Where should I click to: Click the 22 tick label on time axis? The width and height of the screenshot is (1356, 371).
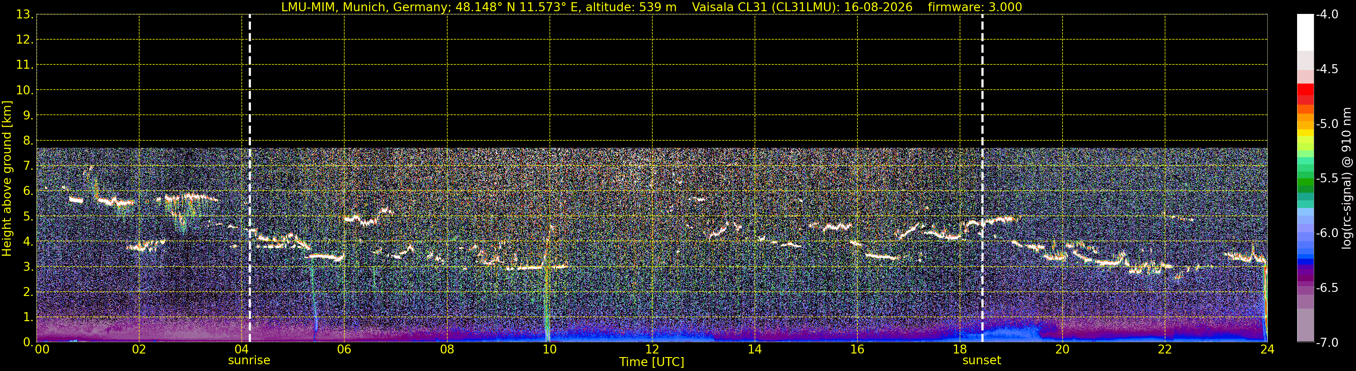(x=1165, y=349)
